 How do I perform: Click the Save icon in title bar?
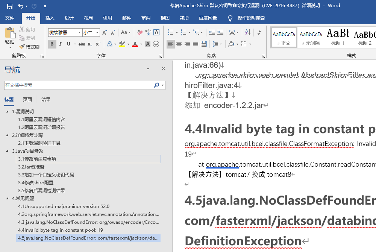[10, 6]
